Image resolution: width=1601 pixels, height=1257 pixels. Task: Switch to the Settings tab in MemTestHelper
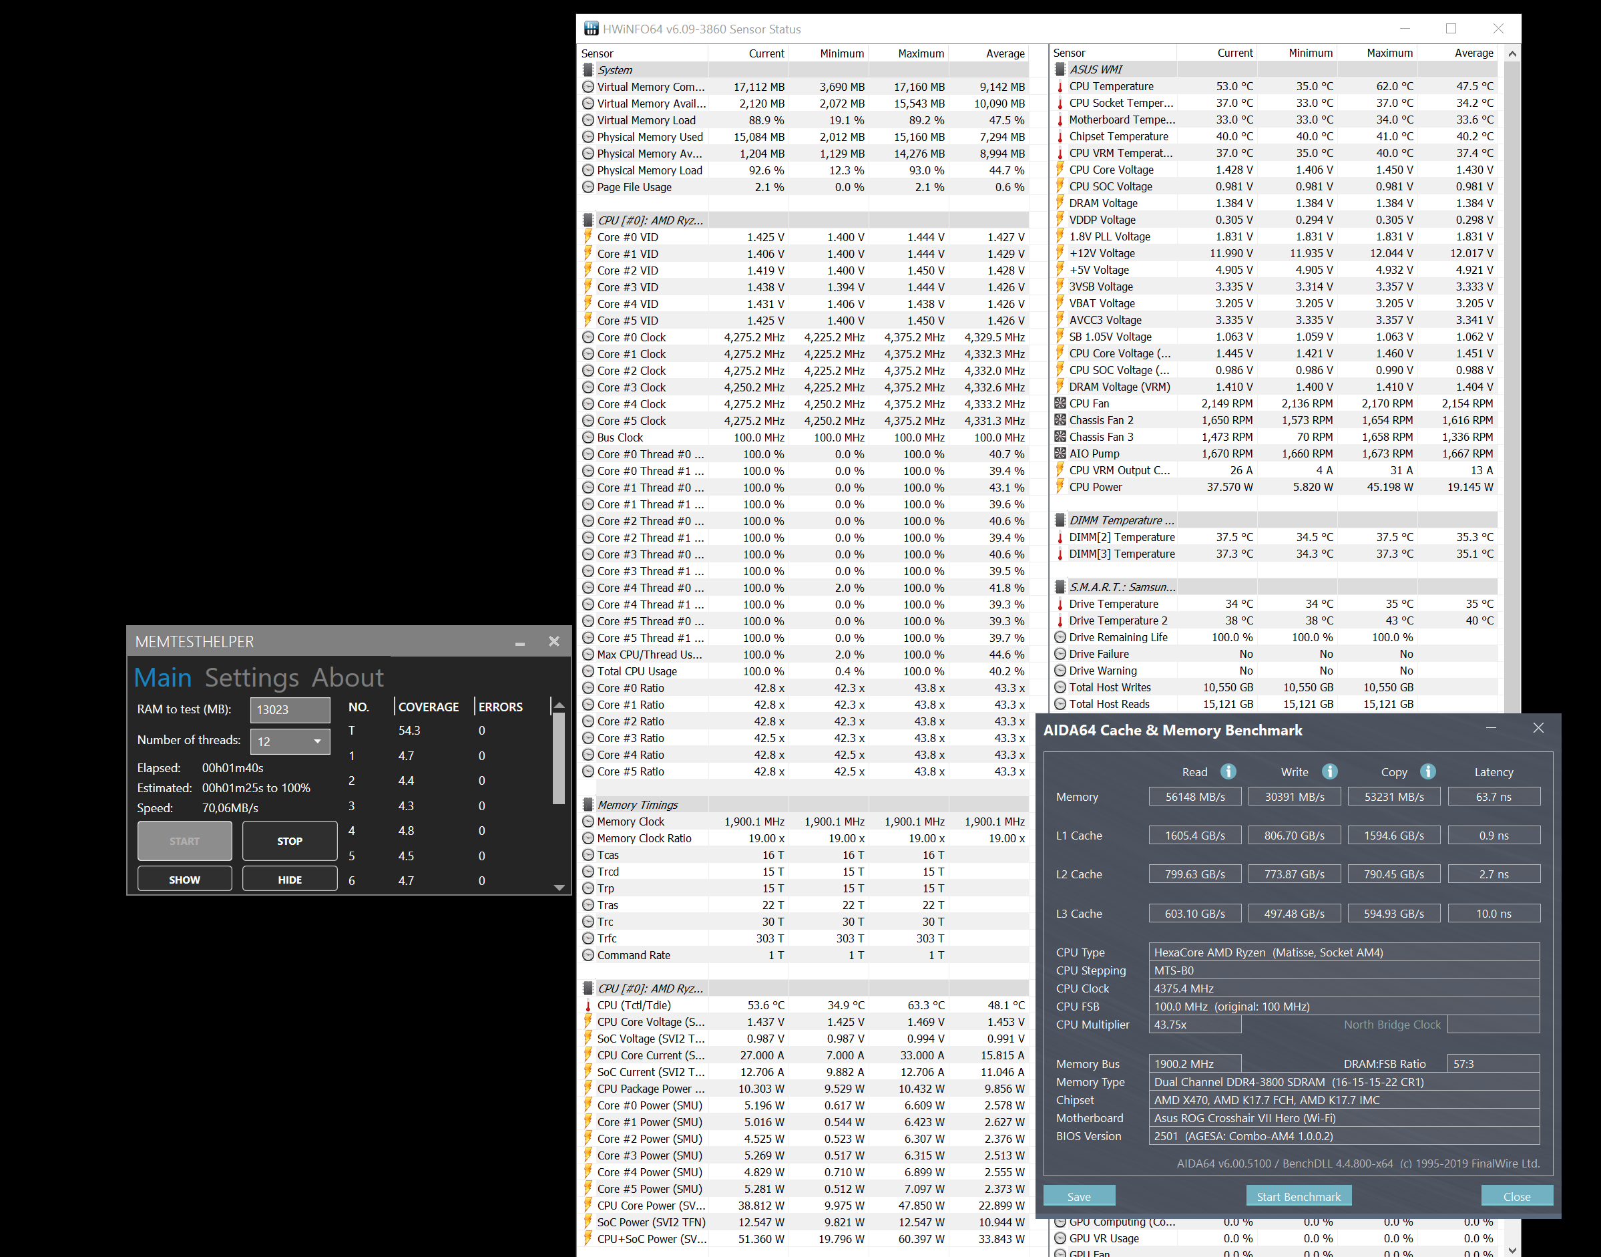click(x=252, y=677)
